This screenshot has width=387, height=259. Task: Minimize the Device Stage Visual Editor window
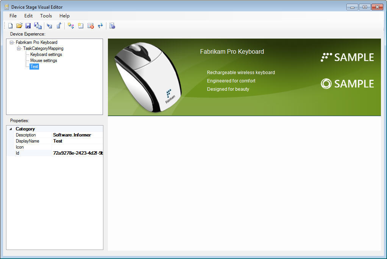352,7
